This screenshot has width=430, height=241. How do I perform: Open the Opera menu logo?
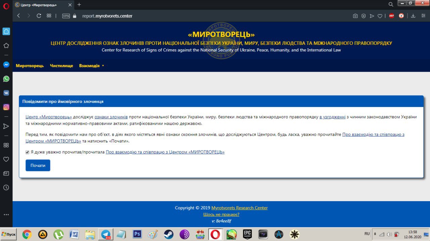point(6,6)
